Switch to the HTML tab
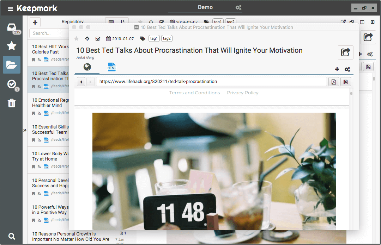The height and width of the screenshot is (245, 381). pos(112,67)
